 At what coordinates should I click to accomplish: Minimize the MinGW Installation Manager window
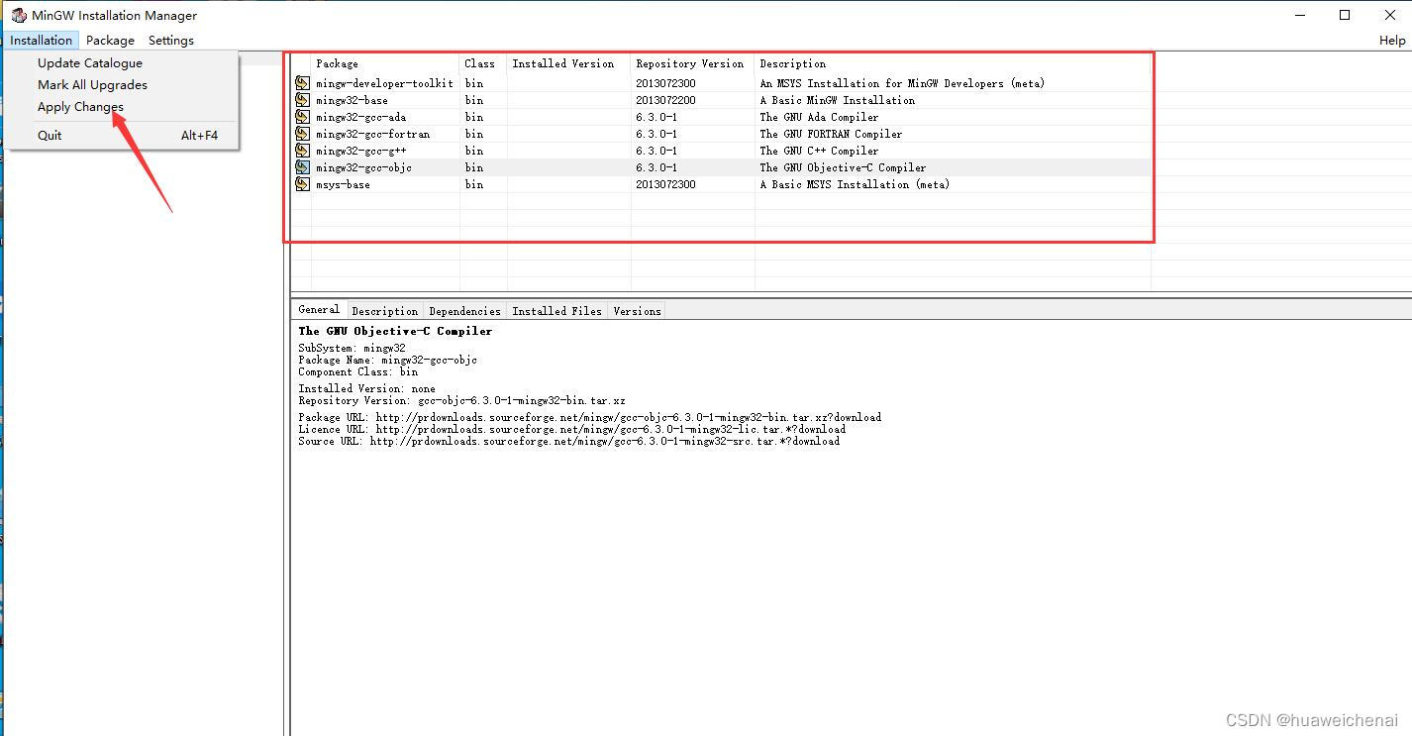pos(1299,15)
